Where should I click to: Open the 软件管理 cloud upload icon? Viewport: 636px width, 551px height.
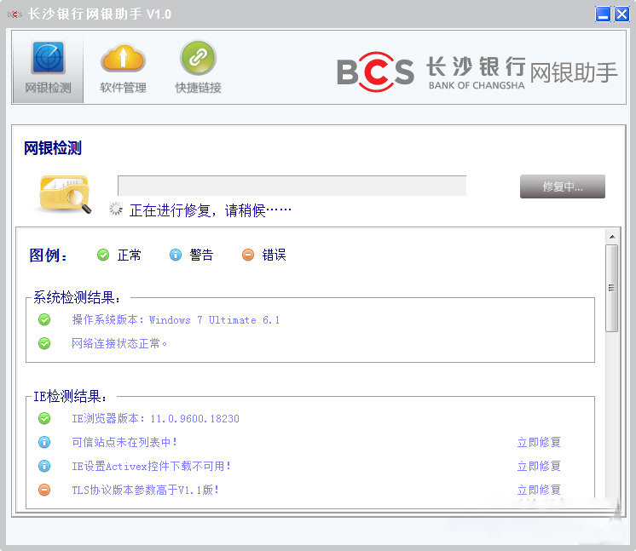click(123, 58)
